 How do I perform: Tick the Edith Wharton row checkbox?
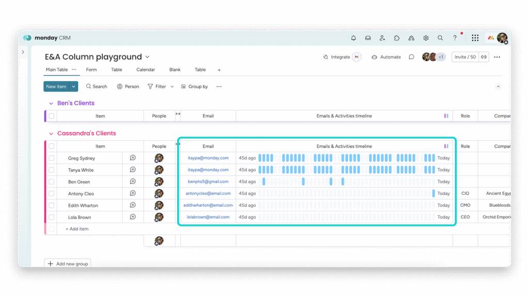(51, 205)
